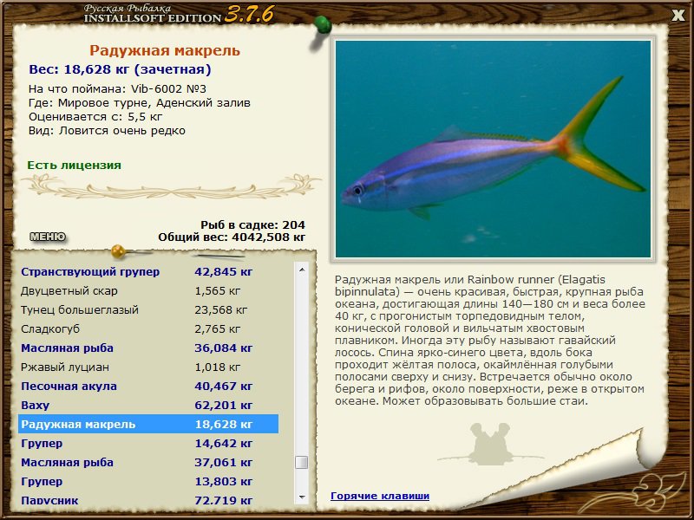
Task: Click the fish list scroll-down arrow
Action: pos(302,497)
